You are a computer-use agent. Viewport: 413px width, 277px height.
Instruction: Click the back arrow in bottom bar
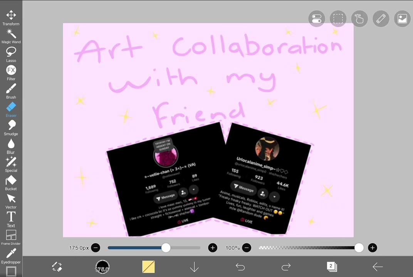pyautogui.click(x=378, y=267)
